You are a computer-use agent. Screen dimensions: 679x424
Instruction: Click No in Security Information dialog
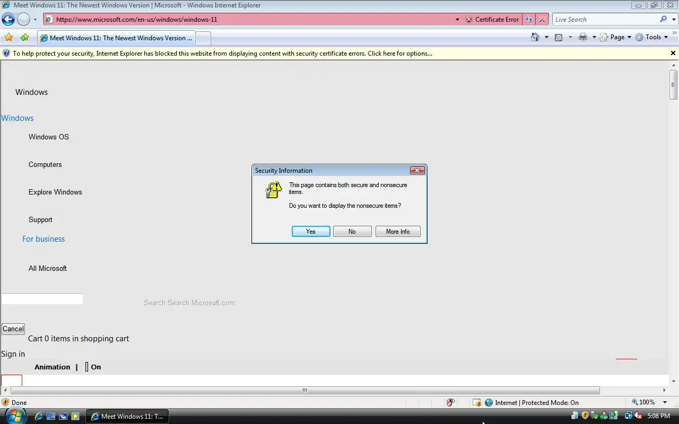(x=352, y=232)
